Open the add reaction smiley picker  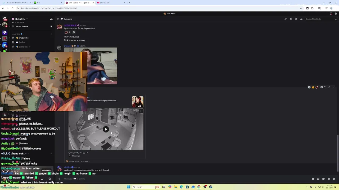click(322, 87)
